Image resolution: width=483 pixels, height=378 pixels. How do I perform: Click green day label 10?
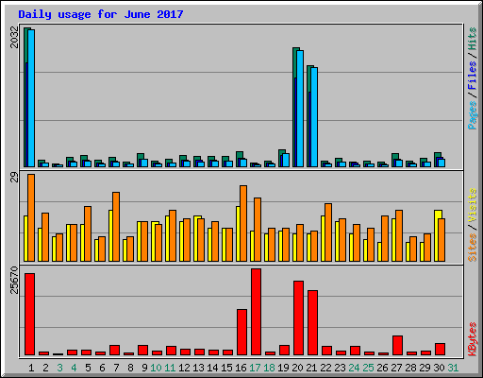pyautogui.click(x=156, y=368)
